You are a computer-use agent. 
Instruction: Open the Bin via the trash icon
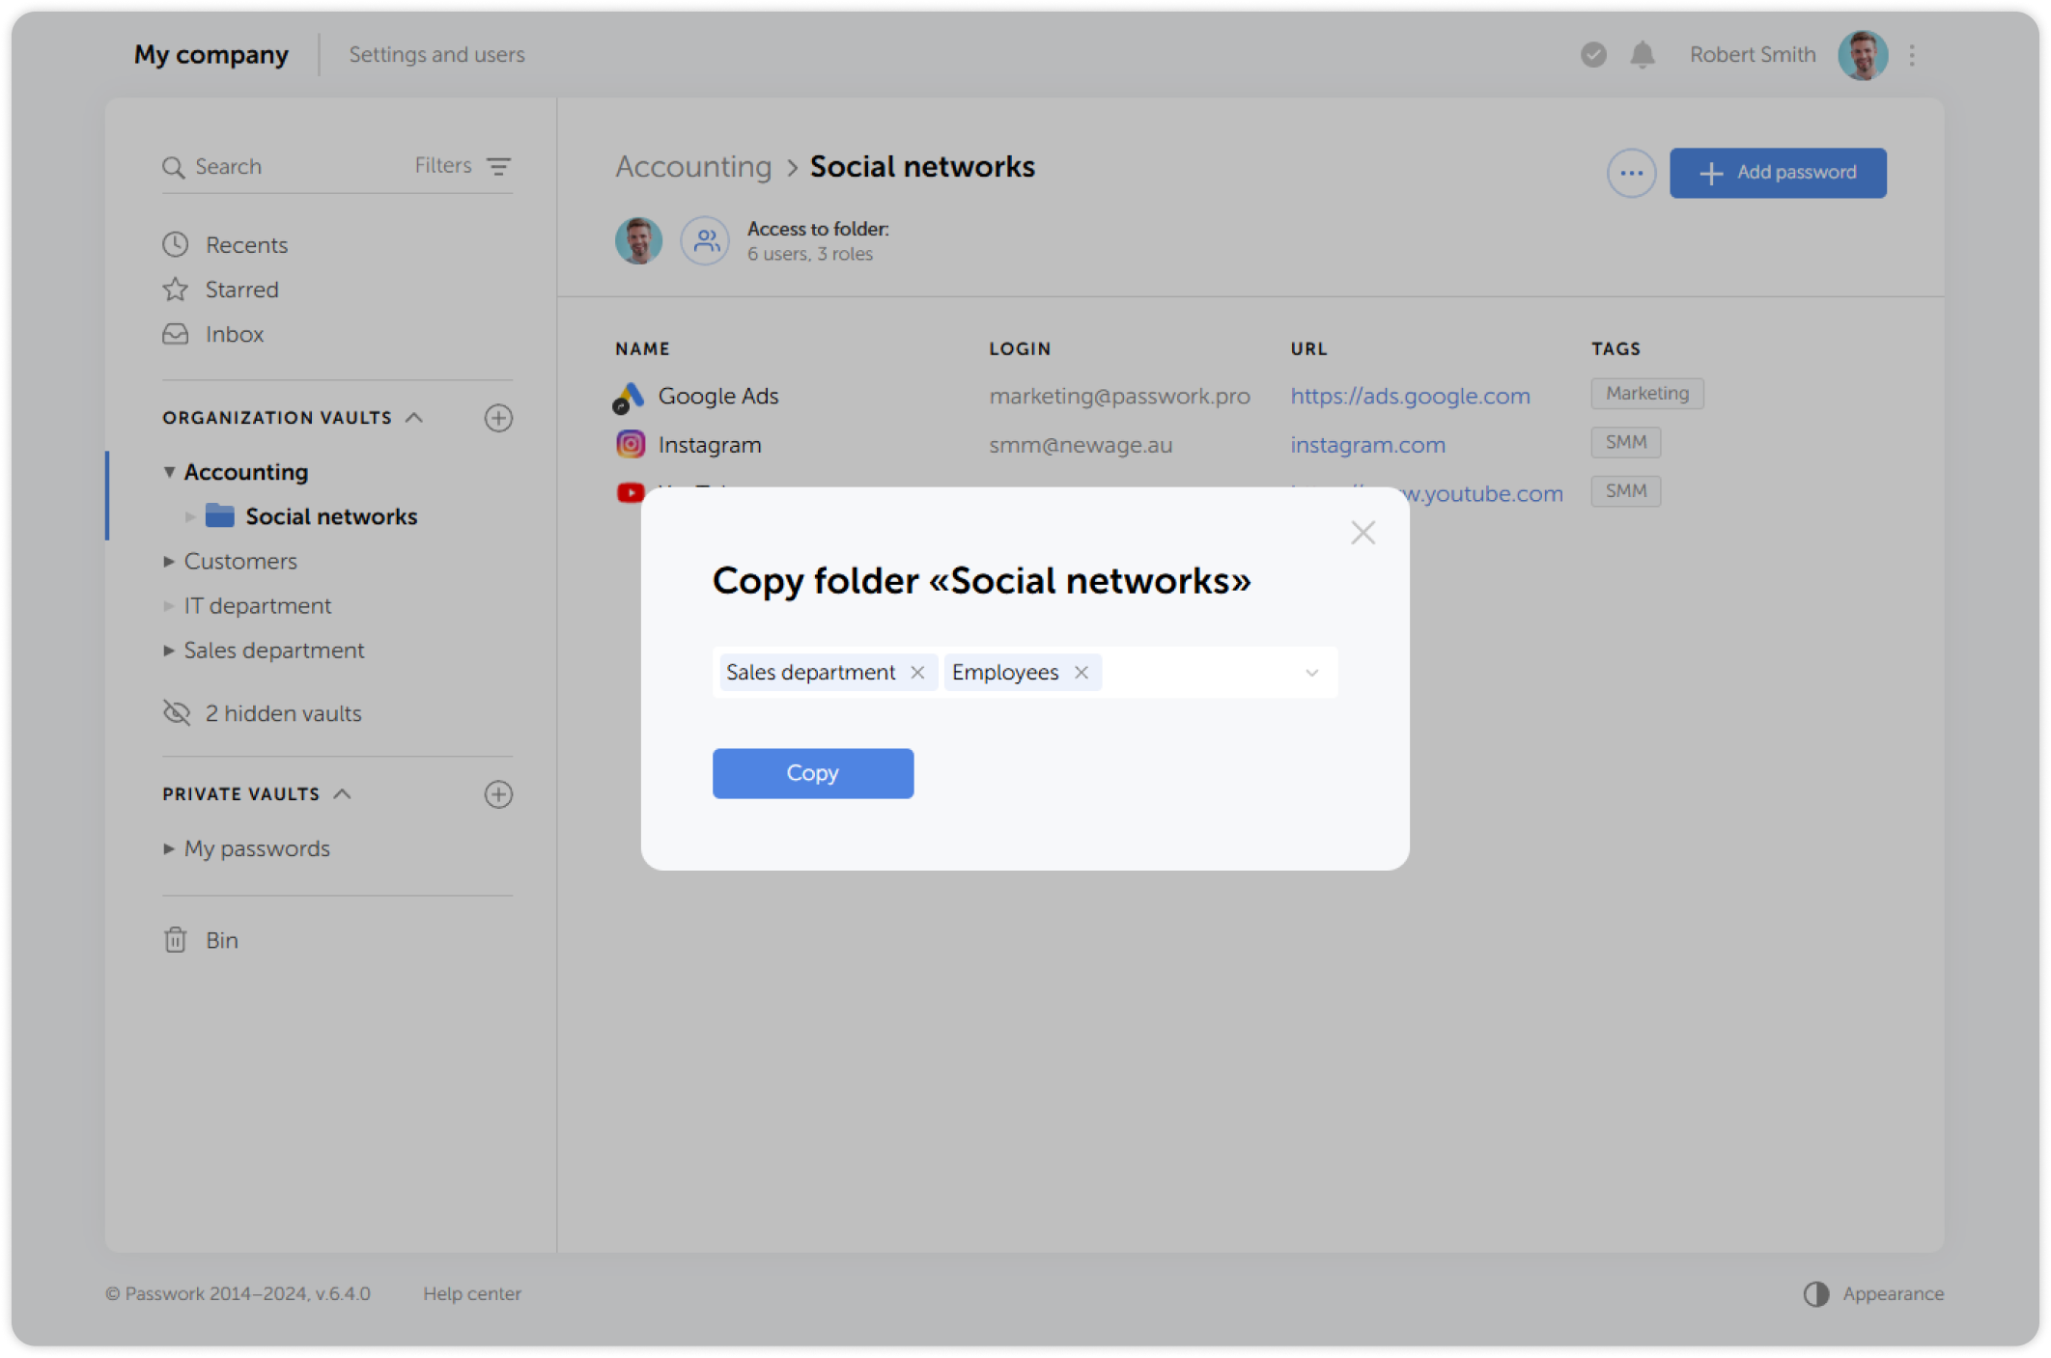pos(175,939)
